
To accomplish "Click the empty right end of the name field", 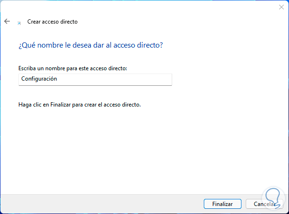I will coord(141,79).
